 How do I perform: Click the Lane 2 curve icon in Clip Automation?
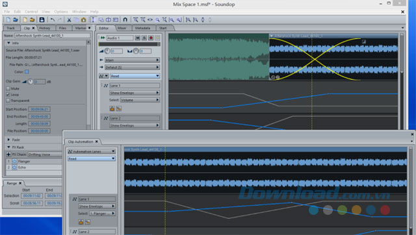tap(75, 232)
